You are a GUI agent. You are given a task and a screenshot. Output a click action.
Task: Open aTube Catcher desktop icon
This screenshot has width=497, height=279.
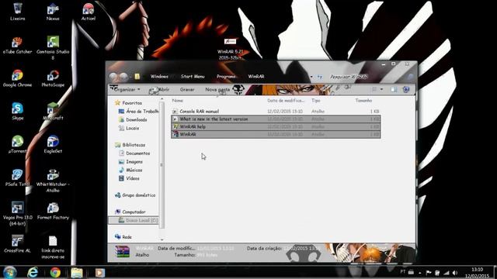(17, 45)
